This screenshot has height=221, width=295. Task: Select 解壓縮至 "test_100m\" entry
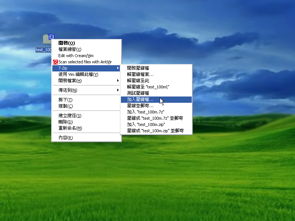click(x=156, y=87)
